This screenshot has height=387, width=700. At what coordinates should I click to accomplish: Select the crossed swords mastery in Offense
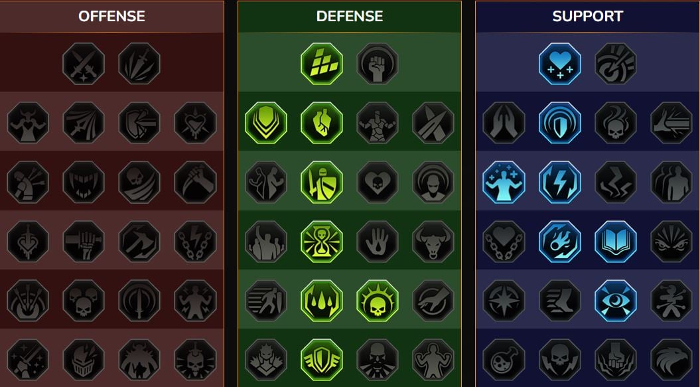click(84, 64)
